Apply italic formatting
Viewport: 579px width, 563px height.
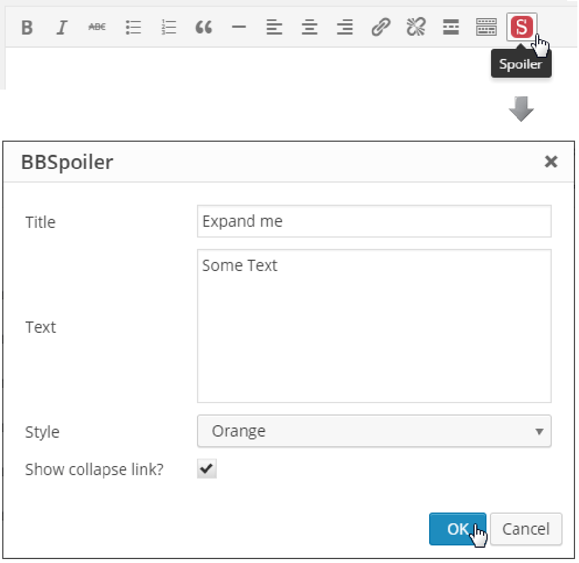pyautogui.click(x=62, y=27)
